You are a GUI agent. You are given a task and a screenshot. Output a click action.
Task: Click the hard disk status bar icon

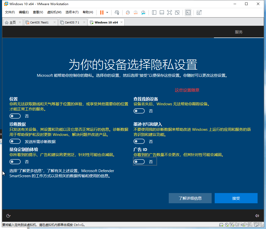click(x=221, y=225)
